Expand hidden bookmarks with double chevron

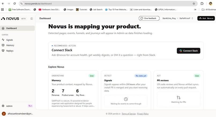tap(195, 9)
